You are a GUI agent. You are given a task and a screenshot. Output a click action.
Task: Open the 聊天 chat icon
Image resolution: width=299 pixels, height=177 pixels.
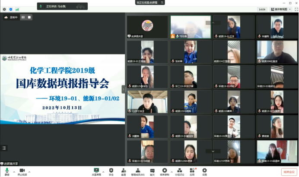click(152, 171)
